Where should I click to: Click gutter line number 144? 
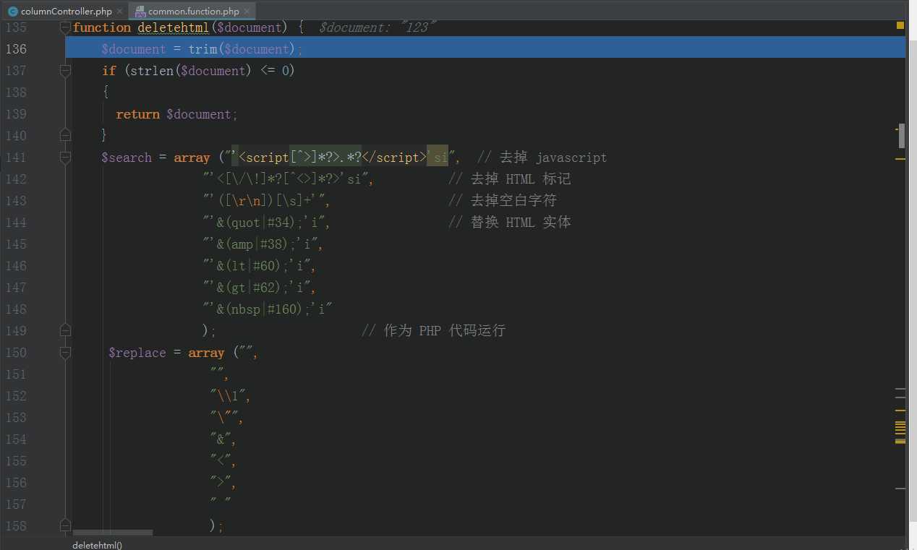coord(16,223)
